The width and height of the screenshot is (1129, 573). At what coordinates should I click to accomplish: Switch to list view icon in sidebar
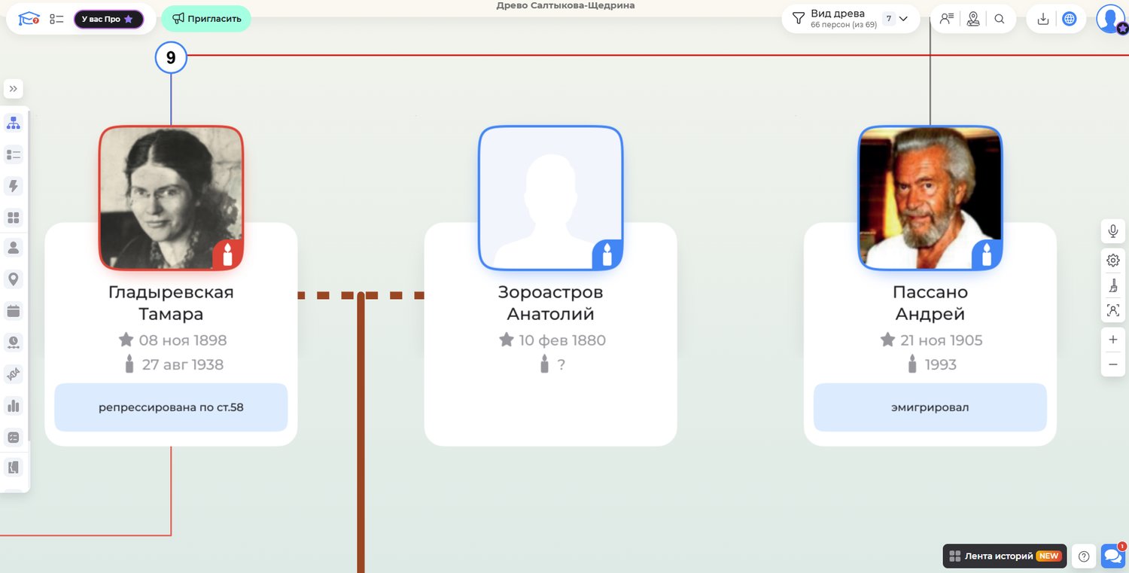tap(14, 154)
